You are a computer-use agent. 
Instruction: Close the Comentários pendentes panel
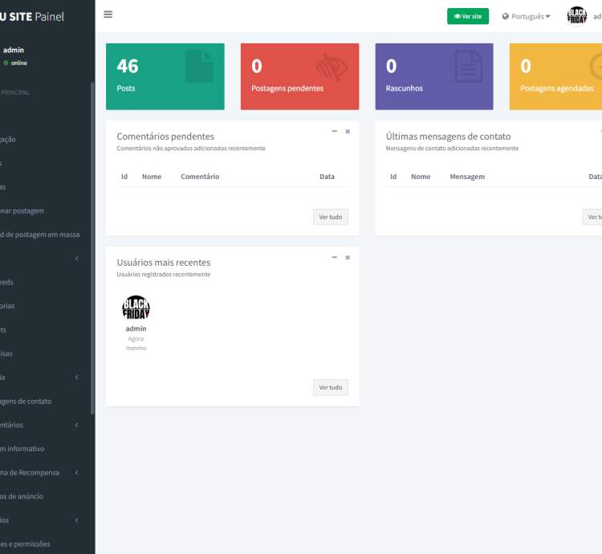[x=348, y=132]
